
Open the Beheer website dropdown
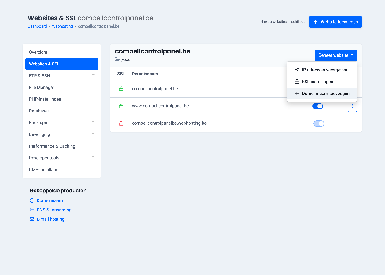pos(336,55)
